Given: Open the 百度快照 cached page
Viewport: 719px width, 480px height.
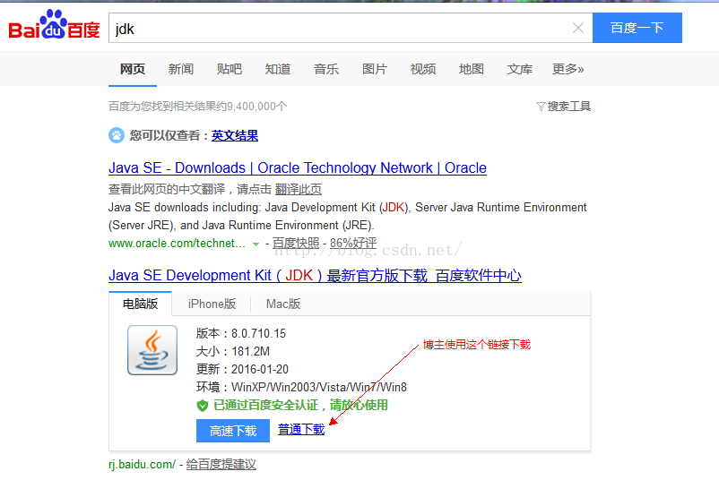Looking at the screenshot, I should tap(296, 244).
